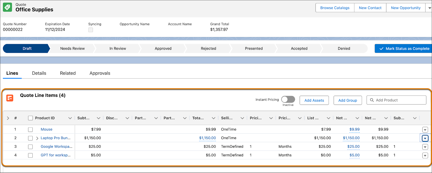Click Mark Status as Complete
Screen dimensions: 432x173
[403, 48]
